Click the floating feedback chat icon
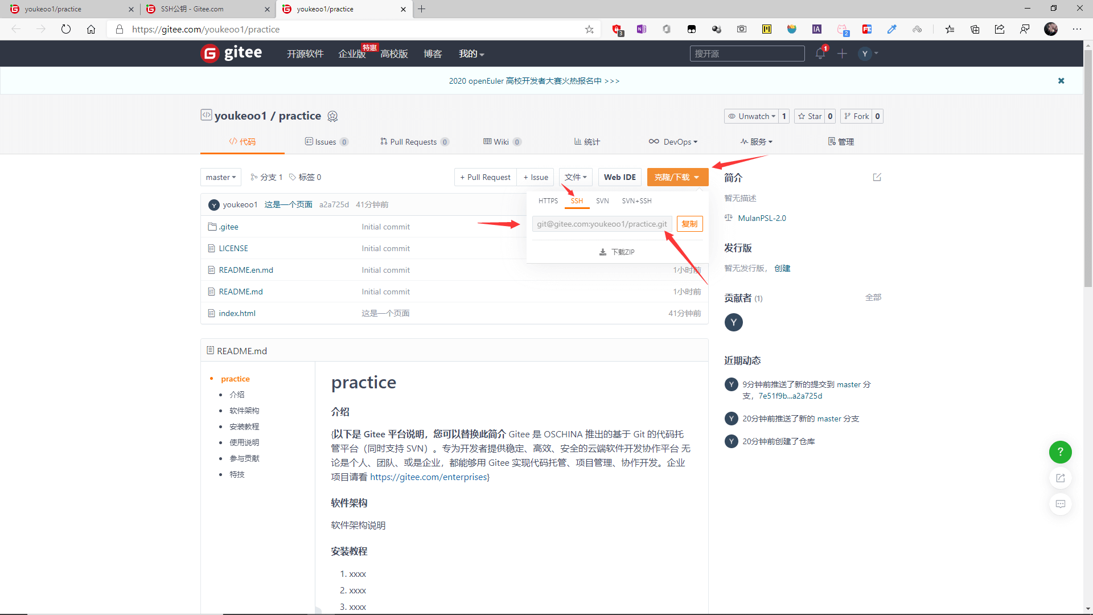The width and height of the screenshot is (1093, 615). (x=1060, y=504)
